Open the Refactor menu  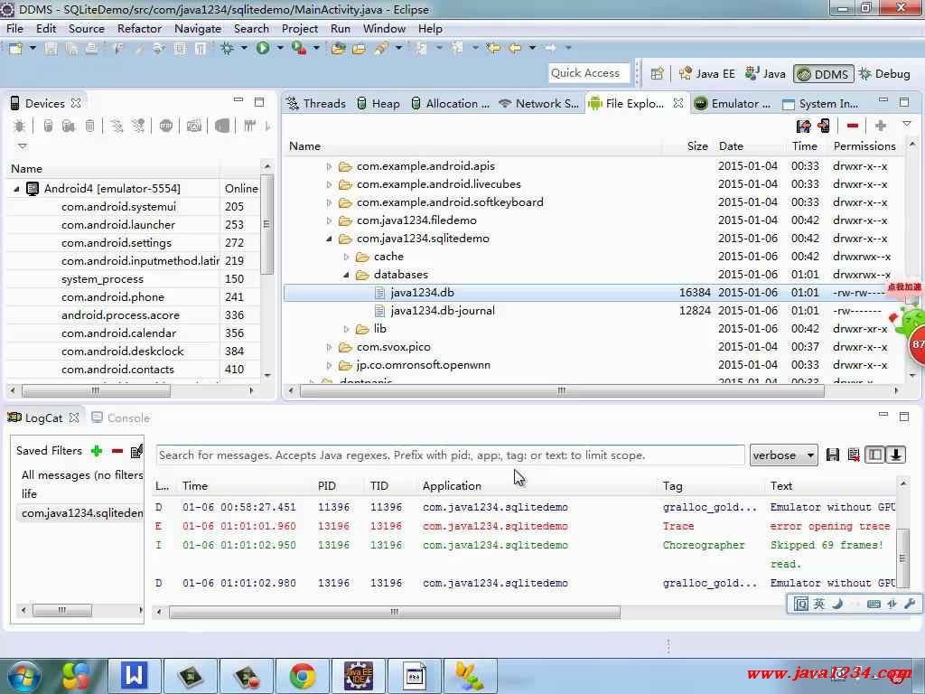point(139,28)
